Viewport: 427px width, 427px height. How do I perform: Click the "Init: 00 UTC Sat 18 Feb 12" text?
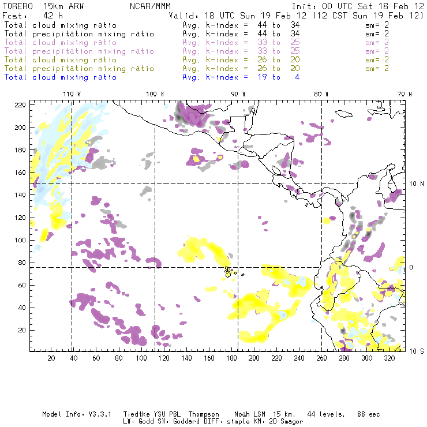[x=358, y=6]
